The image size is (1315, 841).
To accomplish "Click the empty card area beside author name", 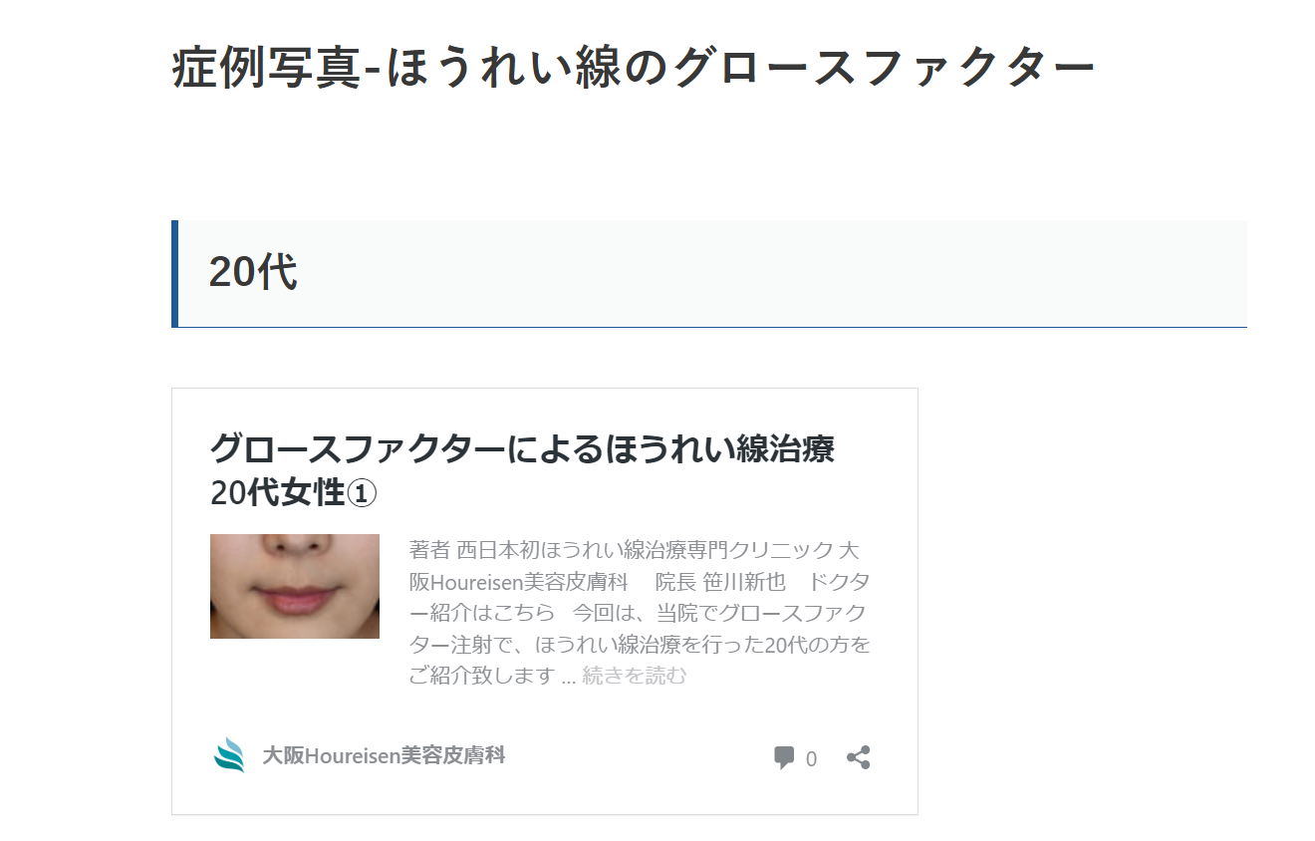I will click(638, 757).
